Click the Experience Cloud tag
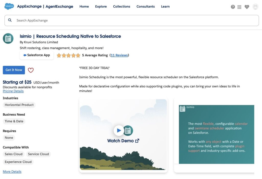Image resolution: width=262 pixels, height=179 pixels. (x=18, y=162)
